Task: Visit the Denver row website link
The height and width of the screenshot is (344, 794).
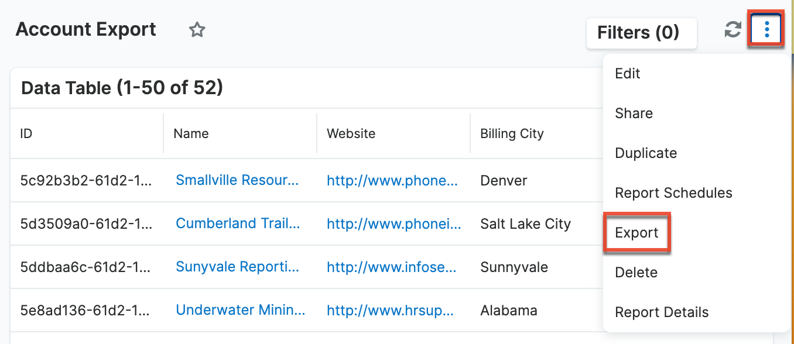Action: (x=392, y=181)
